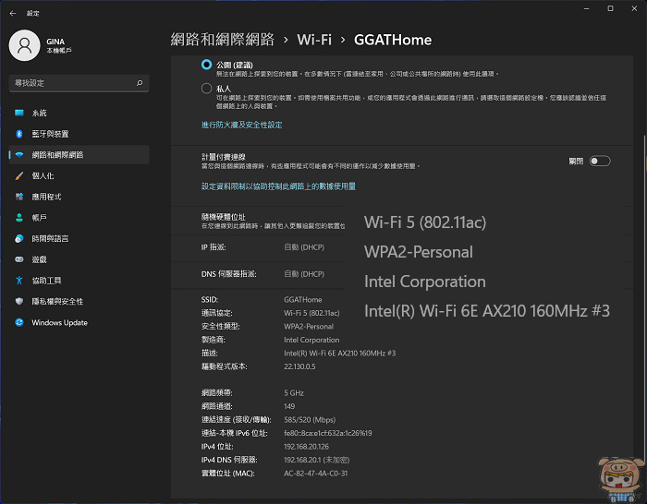The image size is (647, 504).
Task: Toggle the 計量付費連線 switch
Action: click(x=600, y=162)
